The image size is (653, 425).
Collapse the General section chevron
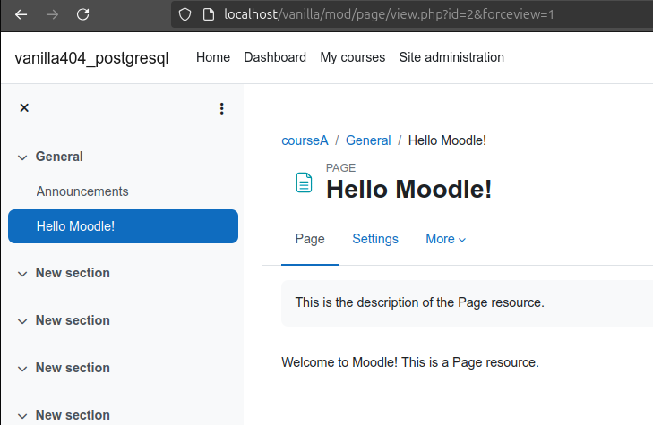22,157
